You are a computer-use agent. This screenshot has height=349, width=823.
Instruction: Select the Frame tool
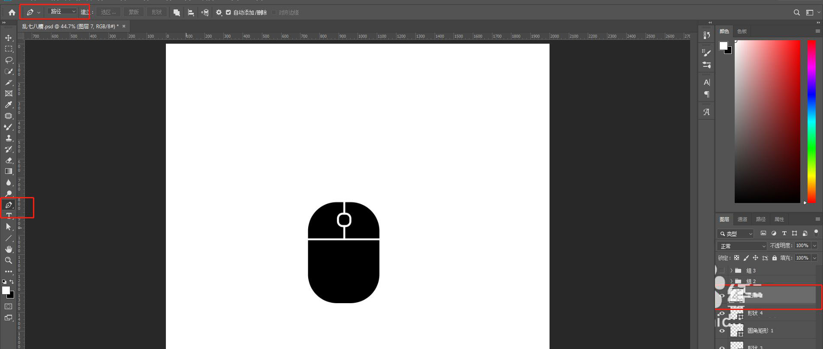point(9,93)
